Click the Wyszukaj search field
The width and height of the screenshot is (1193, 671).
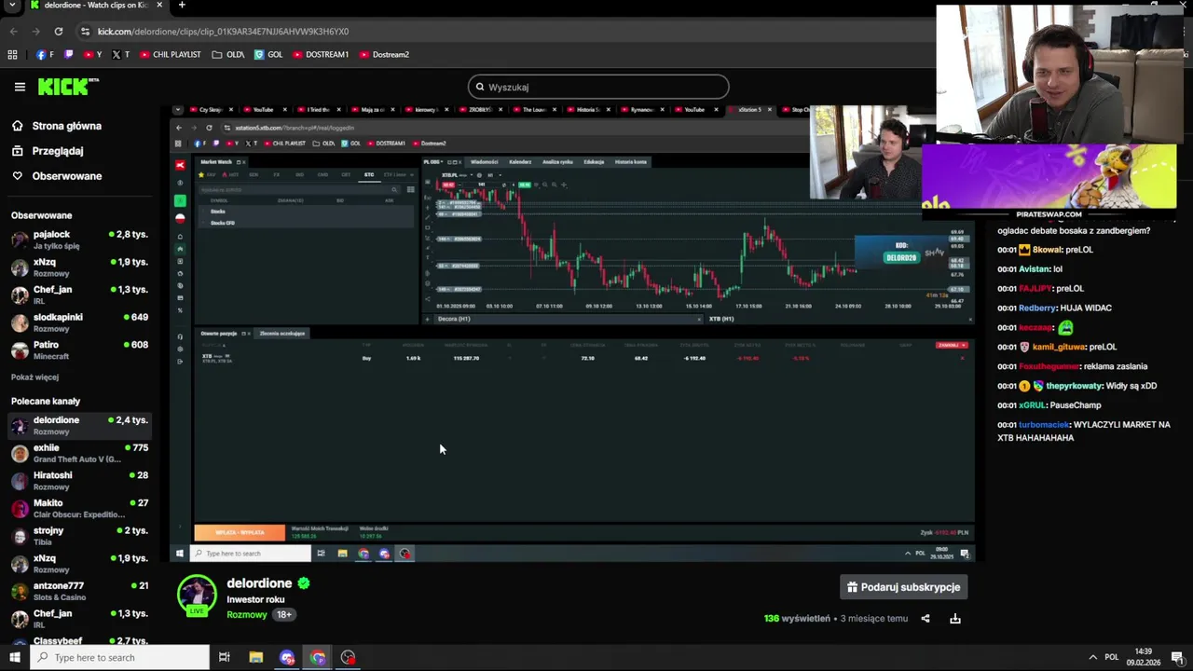[x=598, y=87]
